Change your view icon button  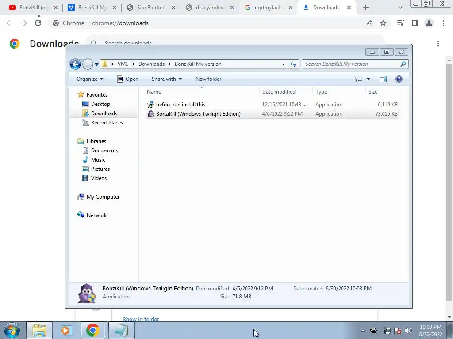click(x=358, y=79)
